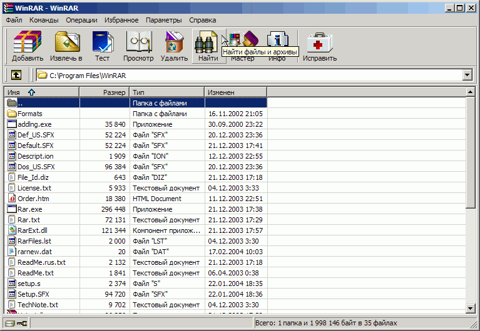Screen dimensions: 480x331
Task: Select the RarFiles.lst file name
Action: [34, 241]
